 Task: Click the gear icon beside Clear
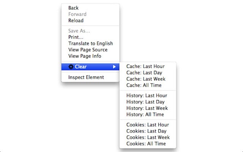[71, 67]
